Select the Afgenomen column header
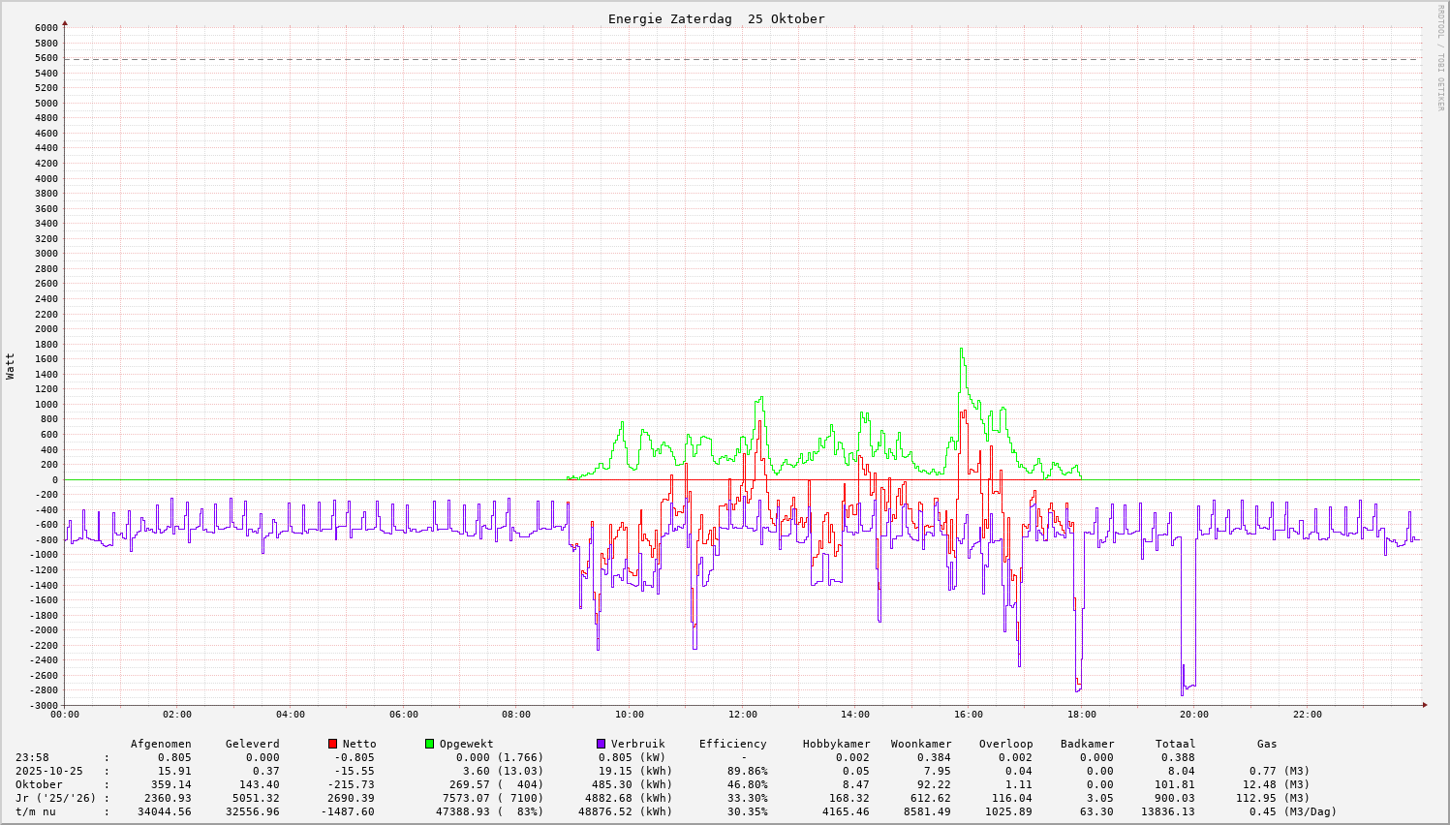The width and height of the screenshot is (1450, 825). [161, 744]
